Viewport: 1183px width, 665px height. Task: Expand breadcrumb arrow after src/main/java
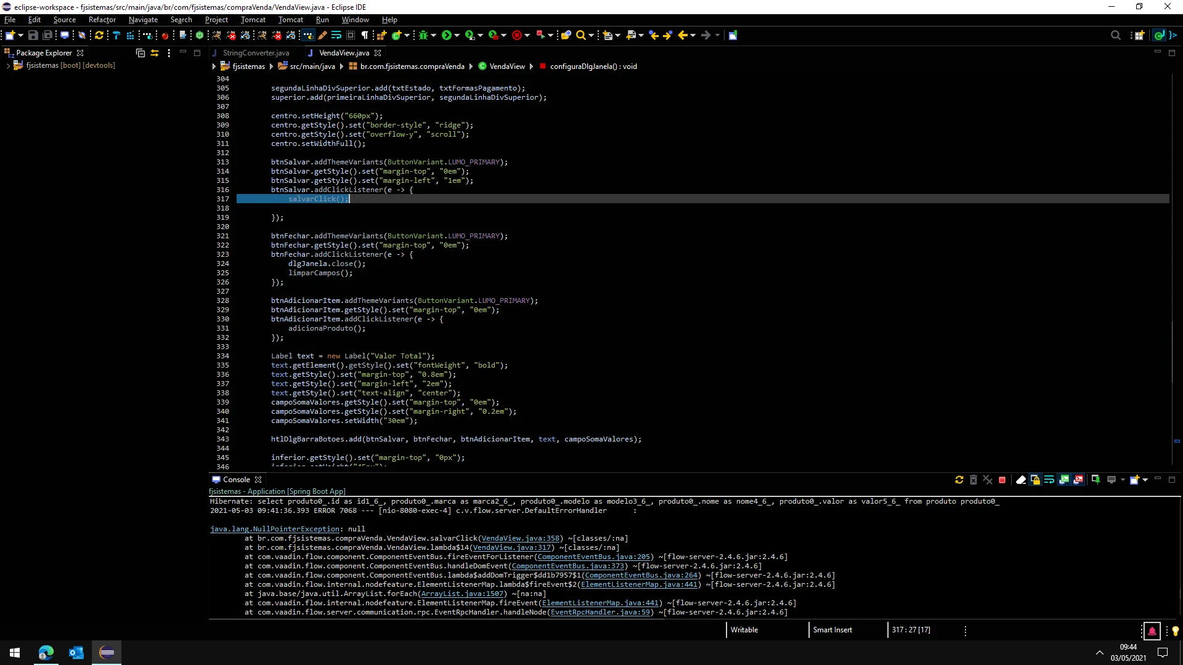point(341,66)
